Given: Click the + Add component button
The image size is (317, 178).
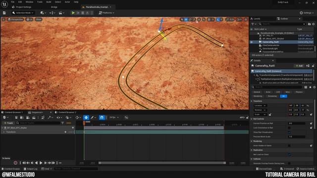Looking at the screenshot, I should click(x=299, y=66).
